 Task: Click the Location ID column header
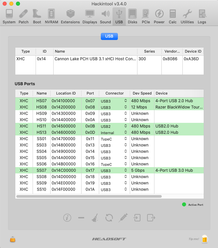tap(66, 93)
